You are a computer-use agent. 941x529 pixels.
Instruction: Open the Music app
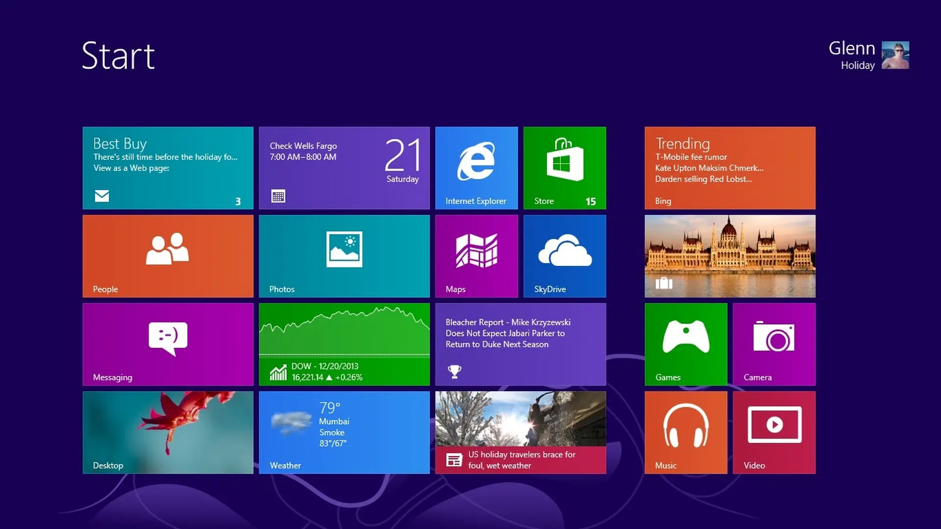click(x=685, y=431)
